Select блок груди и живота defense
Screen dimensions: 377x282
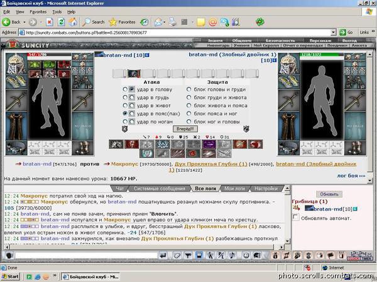[x=189, y=97]
